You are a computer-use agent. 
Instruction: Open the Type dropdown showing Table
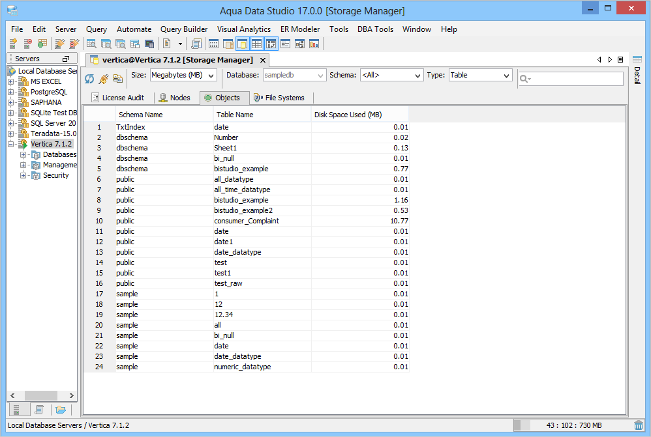tap(480, 76)
